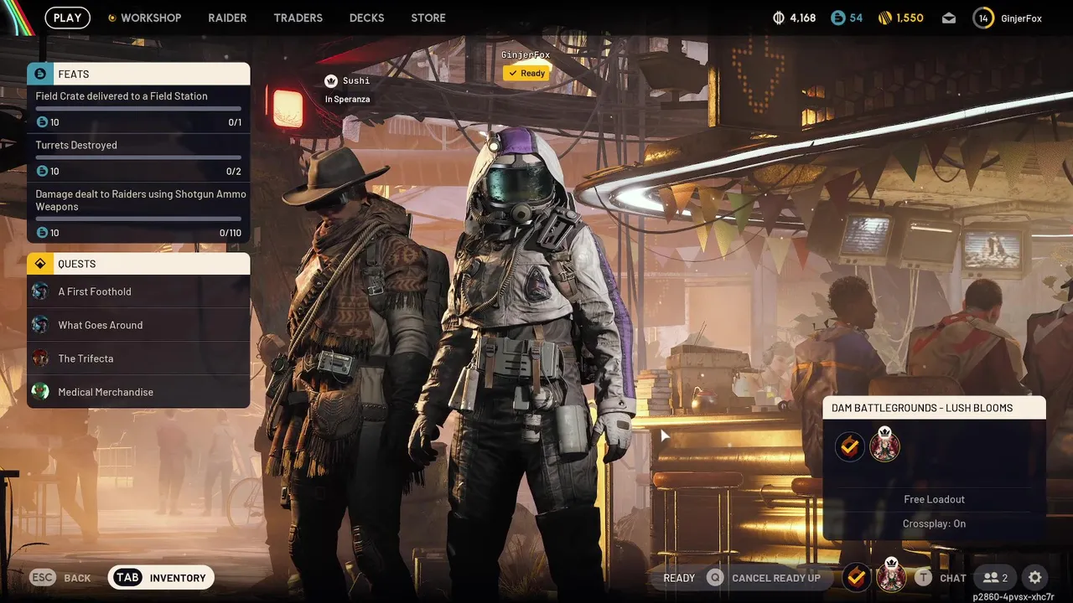Click the Medical Merchandise quest icon
The width and height of the screenshot is (1073, 603).
pyautogui.click(x=40, y=392)
